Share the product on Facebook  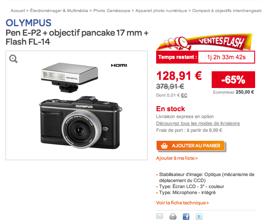[x=186, y=216]
